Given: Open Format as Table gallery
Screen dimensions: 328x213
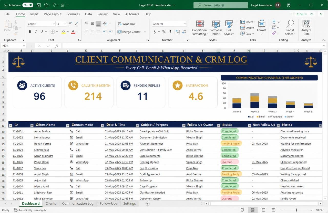Looking at the screenshot, I should pyautogui.click(x=216, y=28).
